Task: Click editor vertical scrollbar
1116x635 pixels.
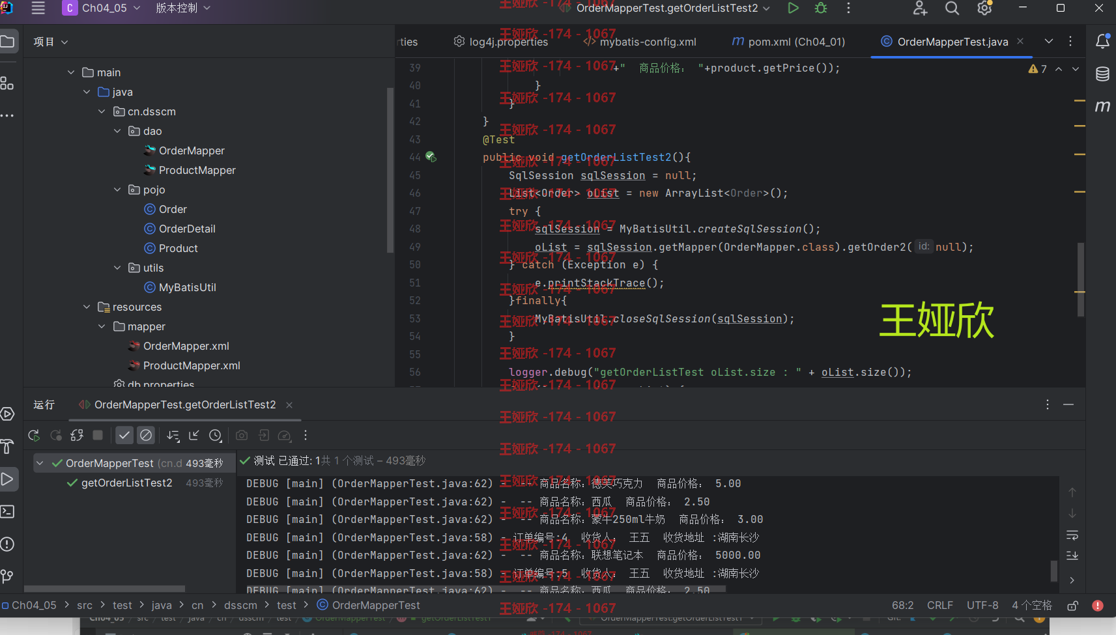Action: tap(1080, 279)
